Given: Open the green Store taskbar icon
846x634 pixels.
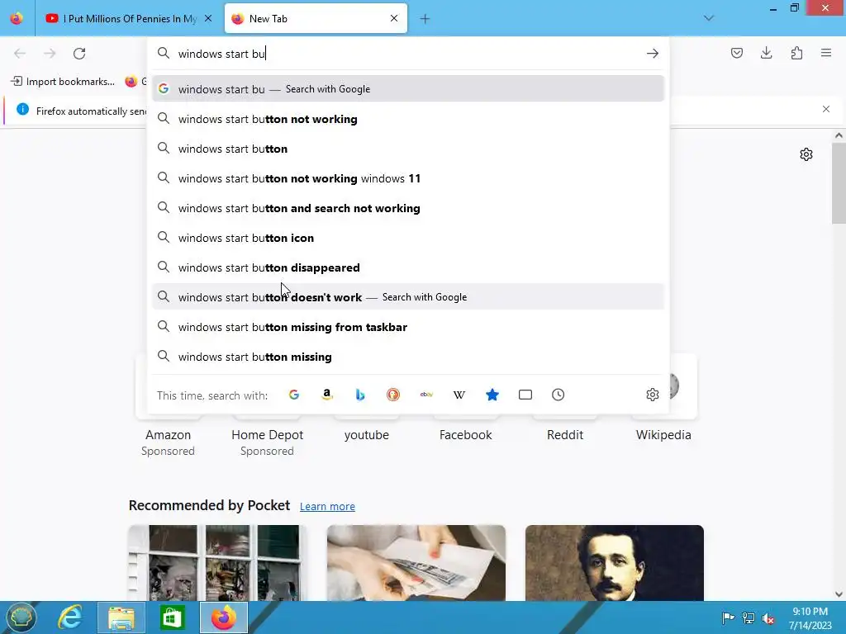Looking at the screenshot, I should tap(172, 617).
